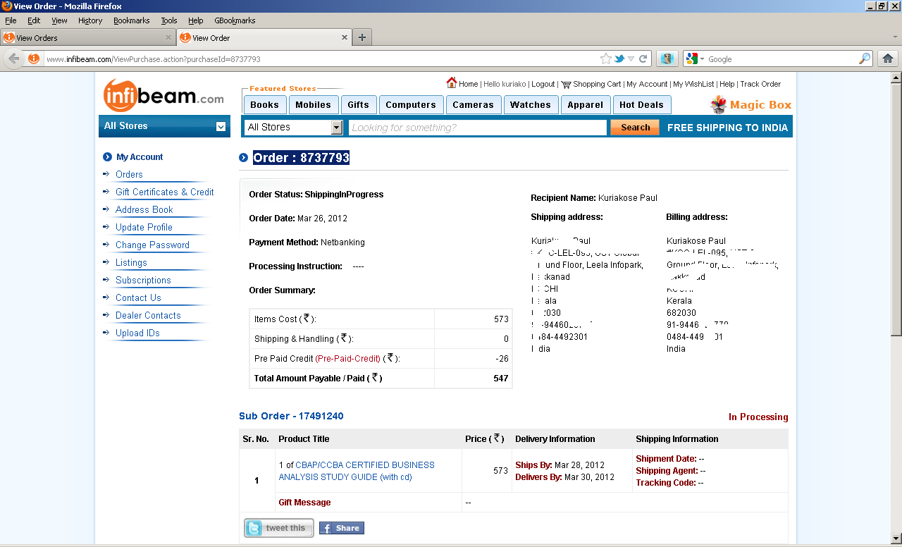Expand the All Stores sidebar dropdown
The image size is (902, 547).
point(221,126)
